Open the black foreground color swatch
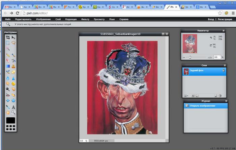The image size is (236, 150). [x=10, y=120]
